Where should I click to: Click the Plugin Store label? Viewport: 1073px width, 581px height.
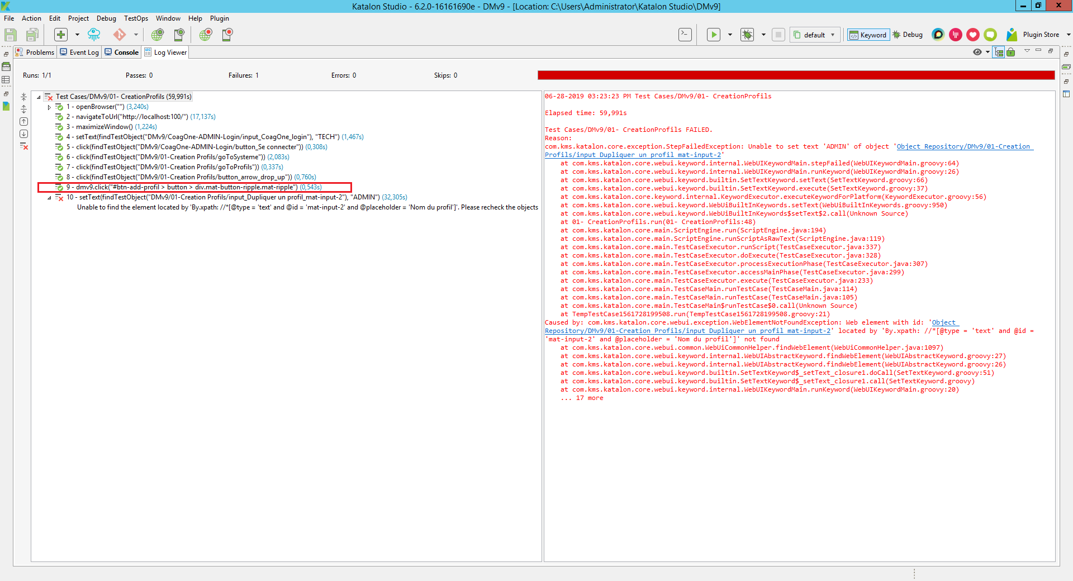1041,35
